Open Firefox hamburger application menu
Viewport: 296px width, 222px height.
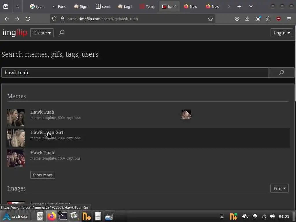[289, 19]
